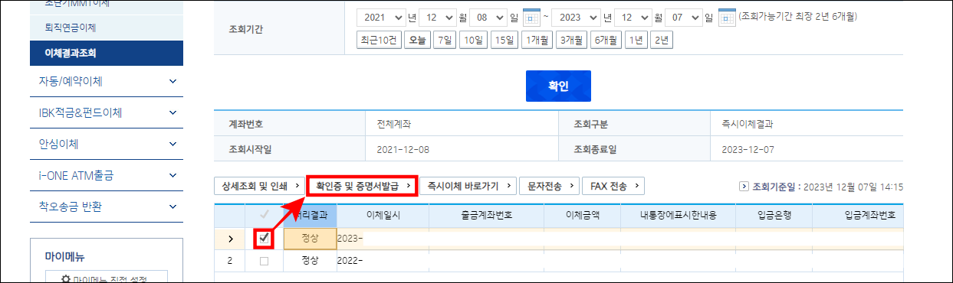Viewport: 953px width, 283px height.
Task: Click 확인증 및 증명서발급 button
Action: point(362,185)
